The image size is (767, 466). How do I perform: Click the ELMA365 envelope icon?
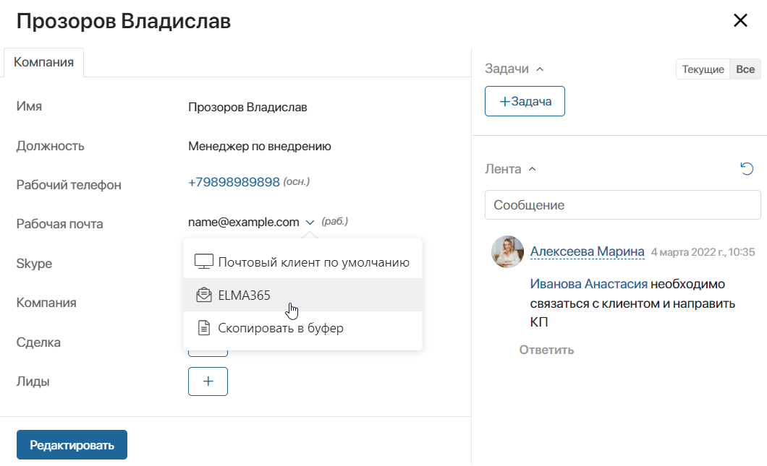203,295
